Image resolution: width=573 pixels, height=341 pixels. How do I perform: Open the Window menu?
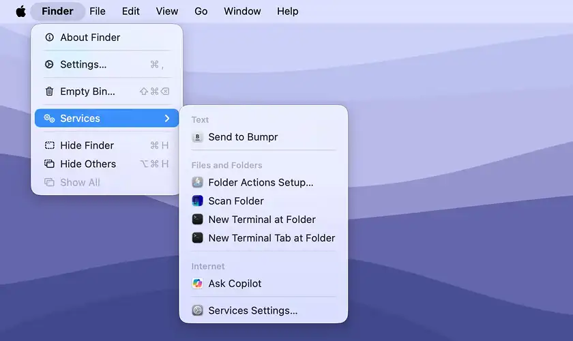coord(242,12)
